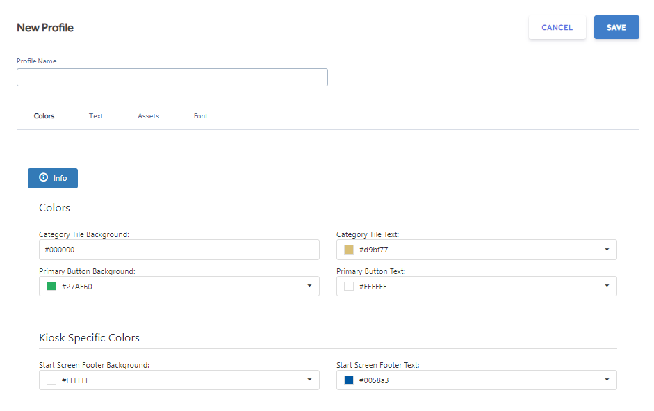
Task: Click the green #27AE60 color swatch
Action: click(x=51, y=287)
